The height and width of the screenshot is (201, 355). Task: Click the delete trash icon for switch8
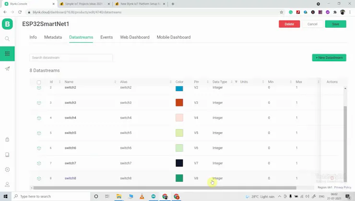click(332, 178)
